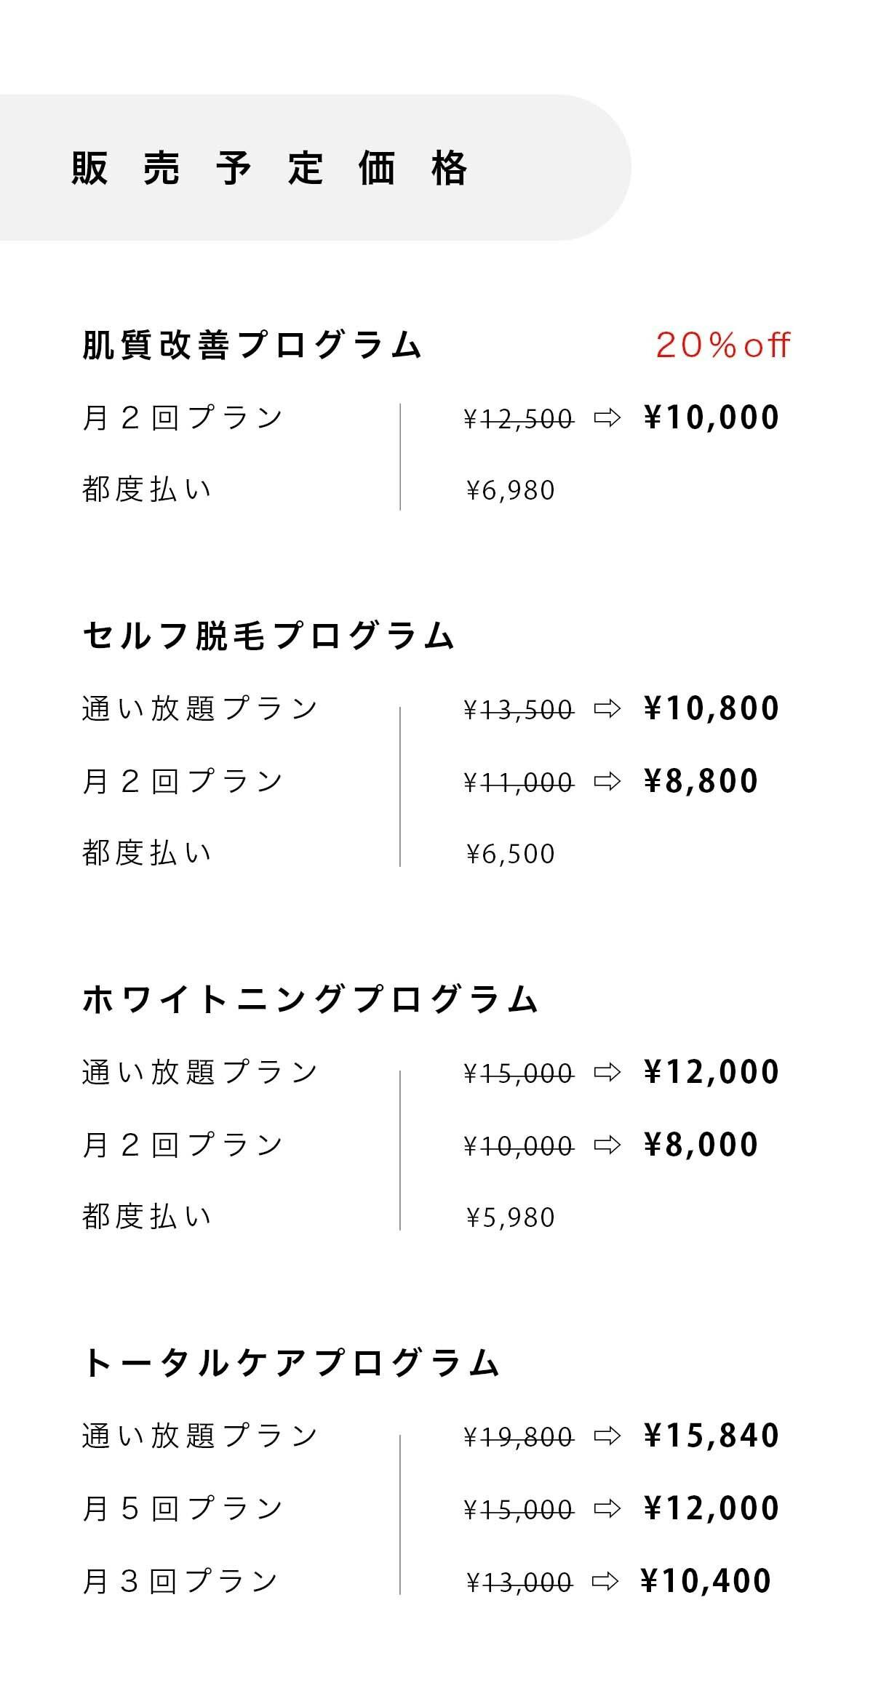Select the red 20%off label
This screenshot has height=1688, width=873.
pyautogui.click(x=722, y=345)
